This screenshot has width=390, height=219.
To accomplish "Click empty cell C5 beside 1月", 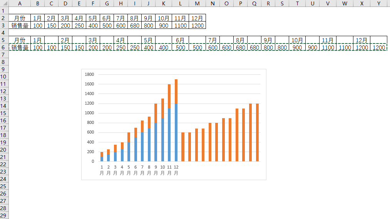I will click(x=52, y=40).
